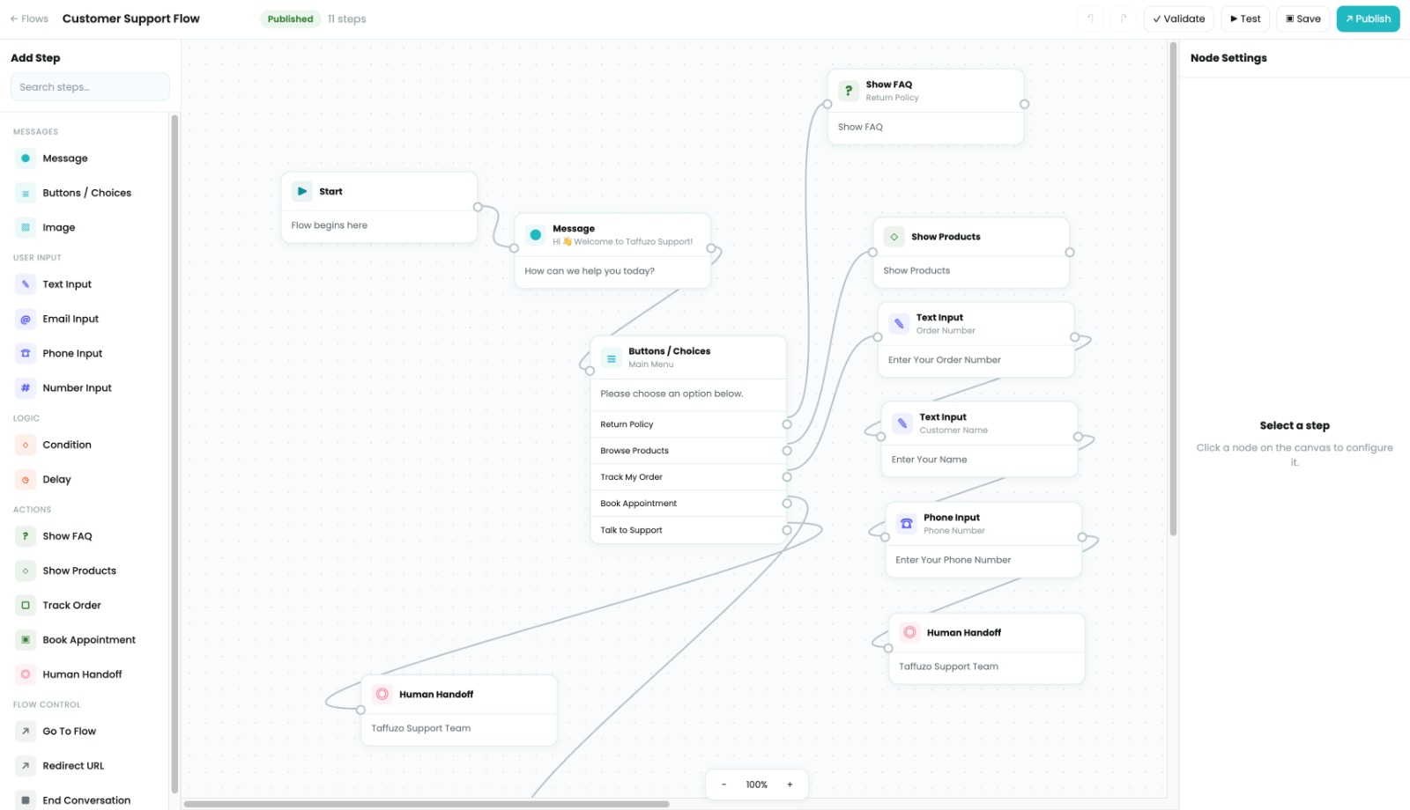Pick the Show Products sidebar icon
1410x810 pixels.
[x=26, y=571]
